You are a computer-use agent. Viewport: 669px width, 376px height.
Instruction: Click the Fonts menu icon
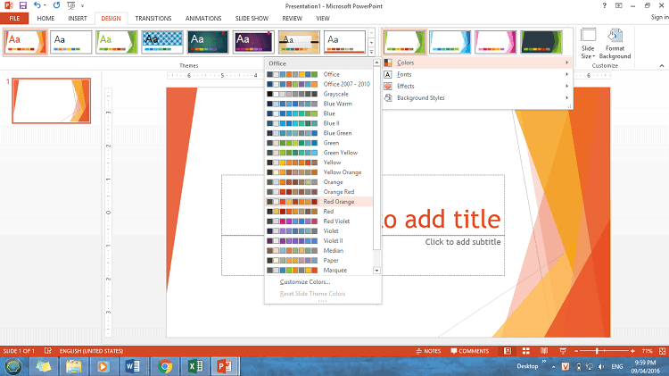388,74
